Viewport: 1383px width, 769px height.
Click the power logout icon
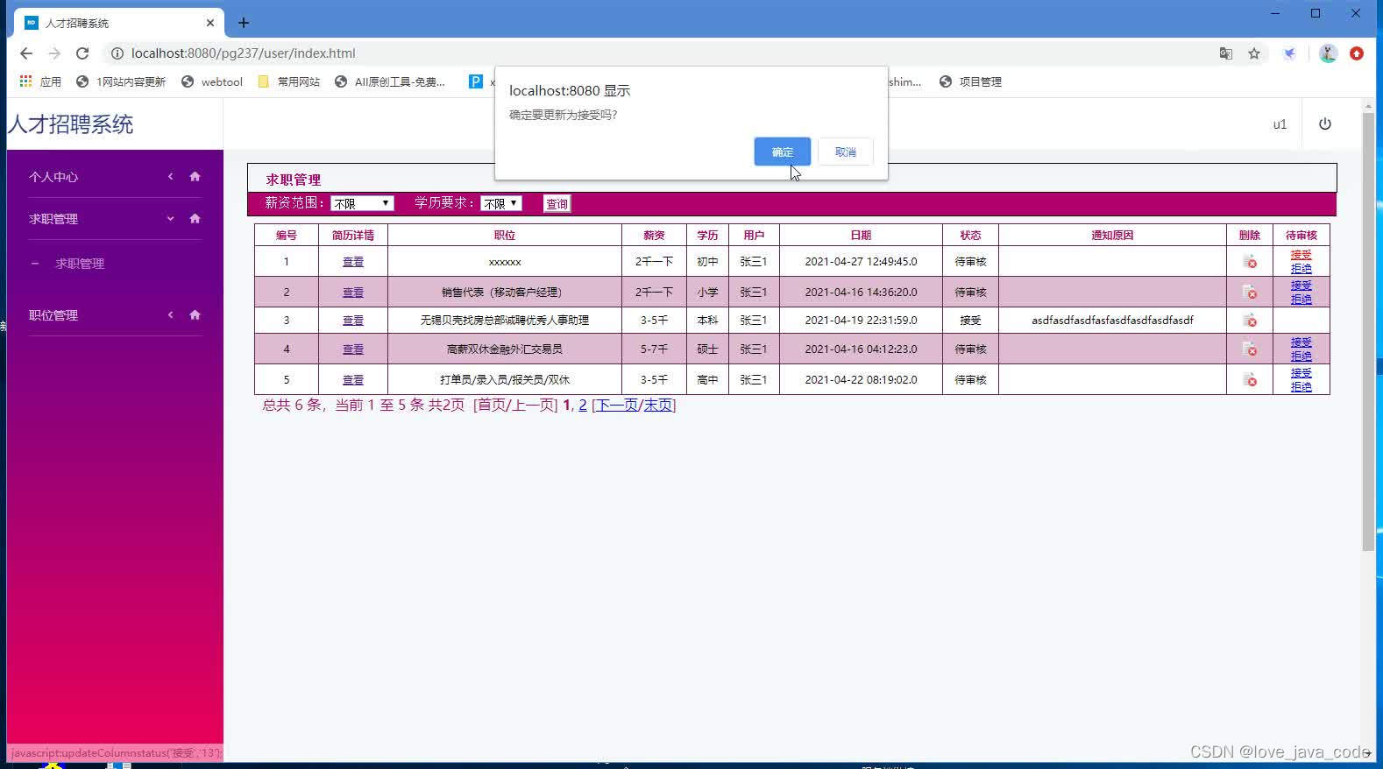pos(1325,123)
